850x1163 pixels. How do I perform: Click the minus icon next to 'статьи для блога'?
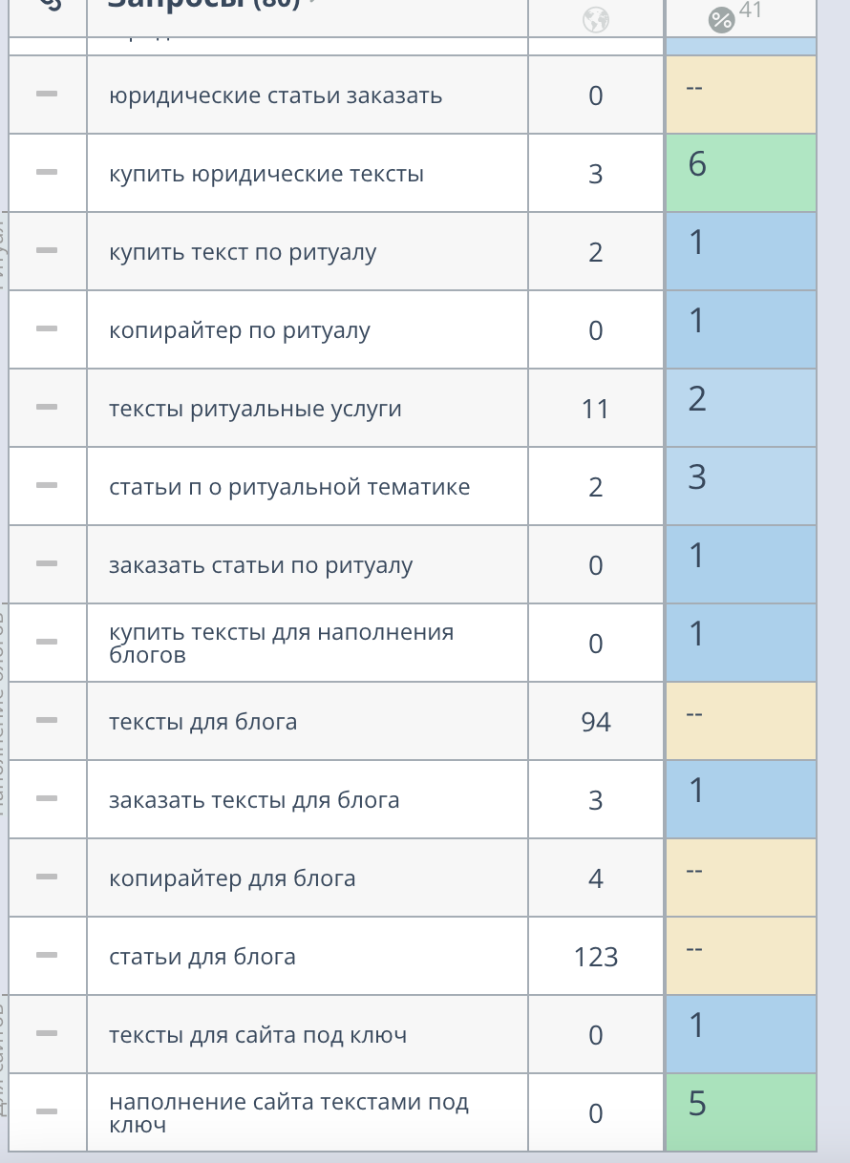click(x=47, y=955)
